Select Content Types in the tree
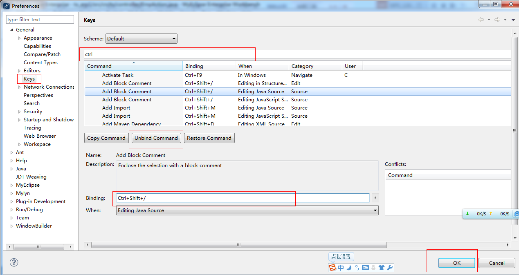This screenshot has width=519, height=275. (40, 63)
